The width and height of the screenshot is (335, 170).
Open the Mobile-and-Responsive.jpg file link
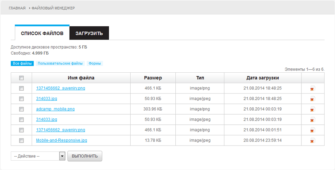click(x=61, y=140)
